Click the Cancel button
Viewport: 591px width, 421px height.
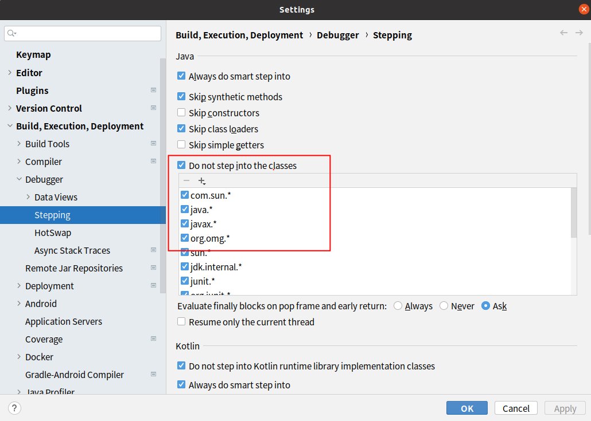click(516, 408)
